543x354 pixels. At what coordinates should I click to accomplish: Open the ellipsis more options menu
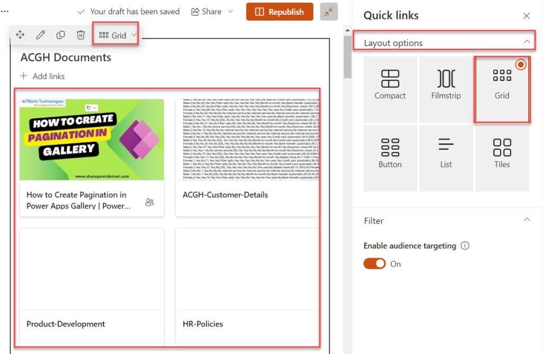click(x=4, y=12)
